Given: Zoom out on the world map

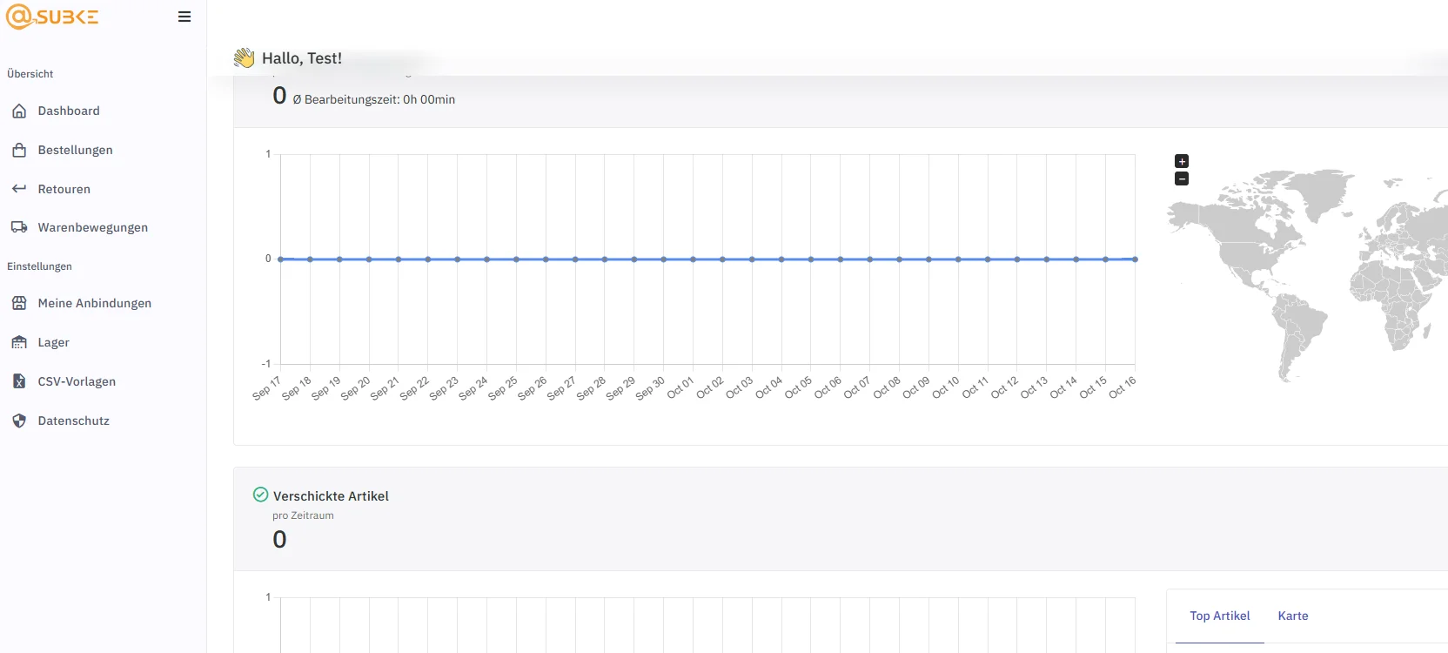Looking at the screenshot, I should point(1182,178).
